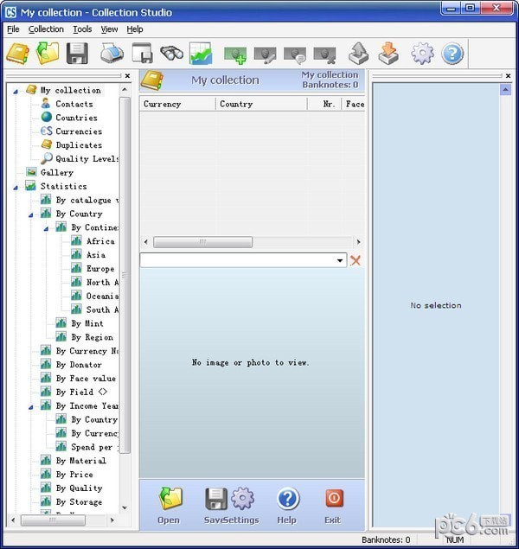Click the tree panel scroll-down arrow
This screenshot has width=519, height=549.
click(x=125, y=508)
